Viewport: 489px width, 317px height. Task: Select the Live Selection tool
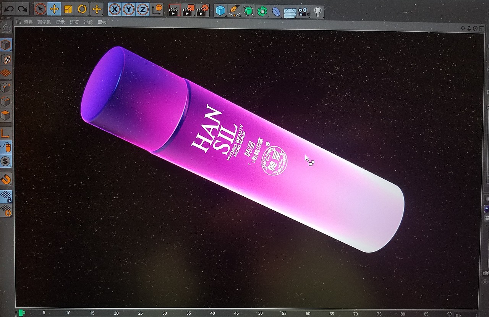[x=40, y=9]
